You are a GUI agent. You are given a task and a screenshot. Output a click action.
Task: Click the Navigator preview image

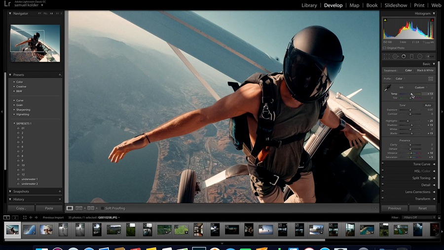point(35,43)
